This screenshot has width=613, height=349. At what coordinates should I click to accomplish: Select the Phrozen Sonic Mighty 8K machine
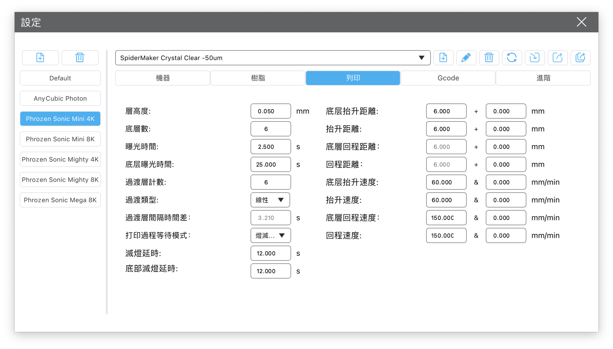pos(60,180)
